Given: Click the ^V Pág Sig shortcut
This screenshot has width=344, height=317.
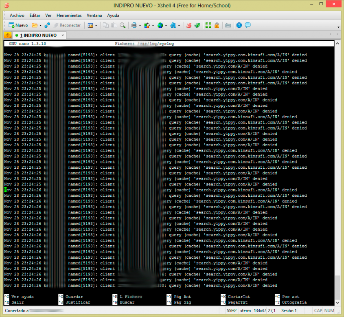Looking at the screenshot, I should pyautogui.click(x=179, y=302).
